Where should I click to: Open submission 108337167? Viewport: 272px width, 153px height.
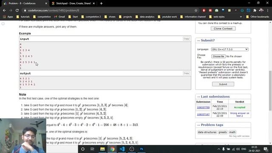[x=203, y=114]
